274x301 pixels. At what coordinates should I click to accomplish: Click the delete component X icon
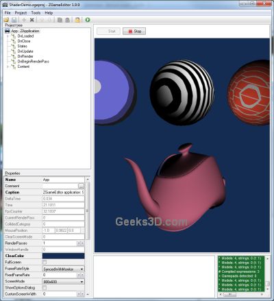click(32, 20)
